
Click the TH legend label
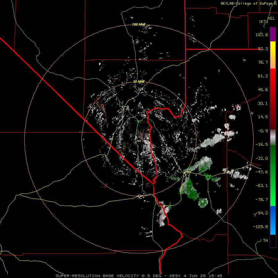[265, 241]
